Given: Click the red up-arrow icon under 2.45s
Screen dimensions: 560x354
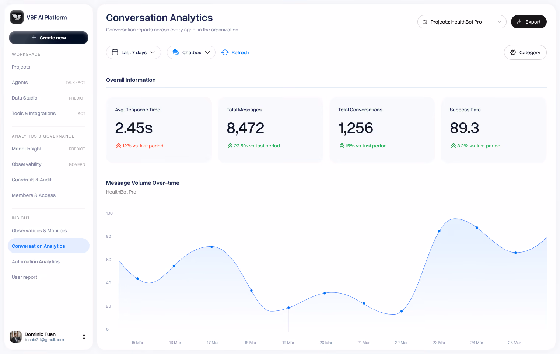Looking at the screenshot, I should (119, 146).
